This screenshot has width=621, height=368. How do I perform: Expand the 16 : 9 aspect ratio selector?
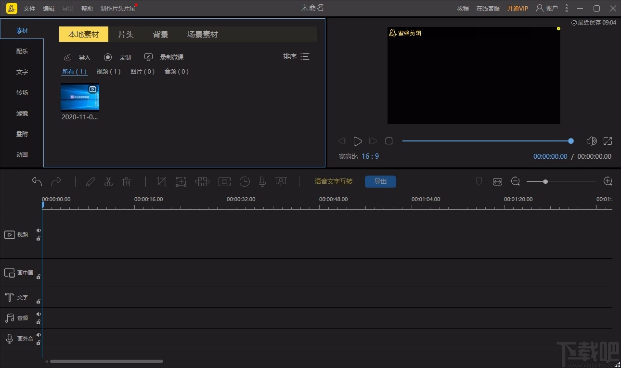click(x=370, y=156)
